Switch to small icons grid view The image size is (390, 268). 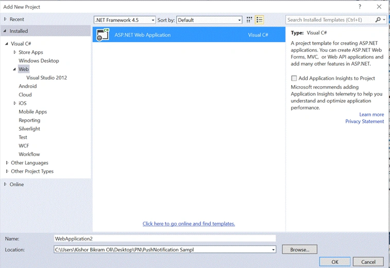tap(249, 20)
